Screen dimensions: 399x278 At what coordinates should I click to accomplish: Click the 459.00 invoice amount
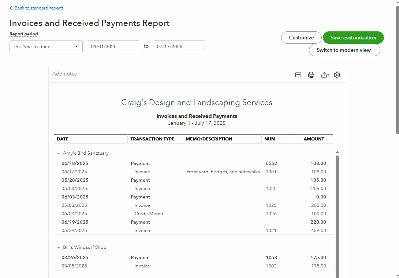(x=318, y=230)
